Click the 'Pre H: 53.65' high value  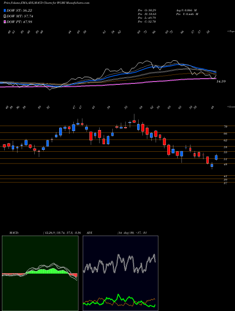coord(147,14)
